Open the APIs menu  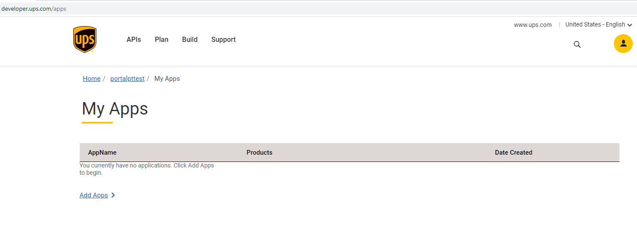coord(134,40)
